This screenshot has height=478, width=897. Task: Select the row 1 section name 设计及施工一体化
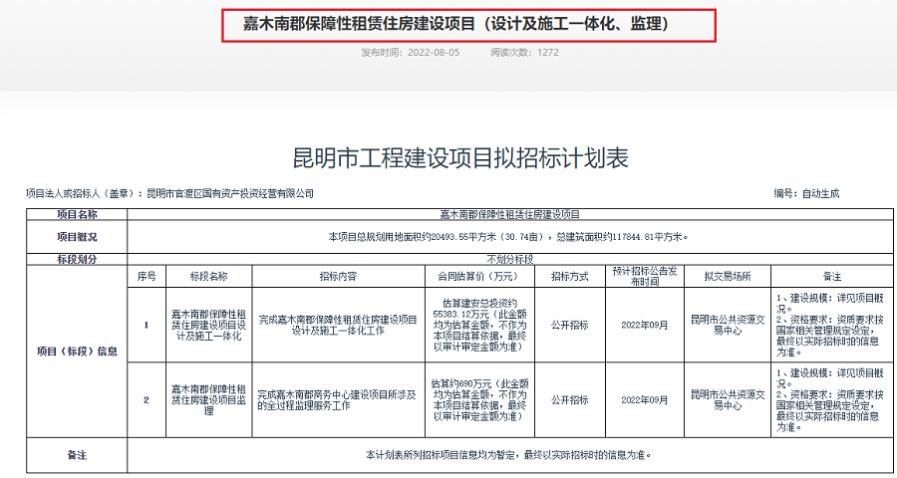pos(208,324)
